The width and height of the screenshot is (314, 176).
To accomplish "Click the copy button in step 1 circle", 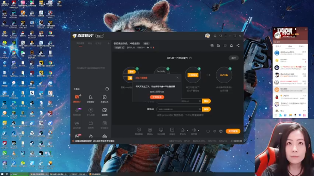I will 131,72.
